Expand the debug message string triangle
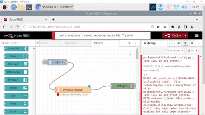The height and width of the screenshot is (115, 205). point(144,75)
